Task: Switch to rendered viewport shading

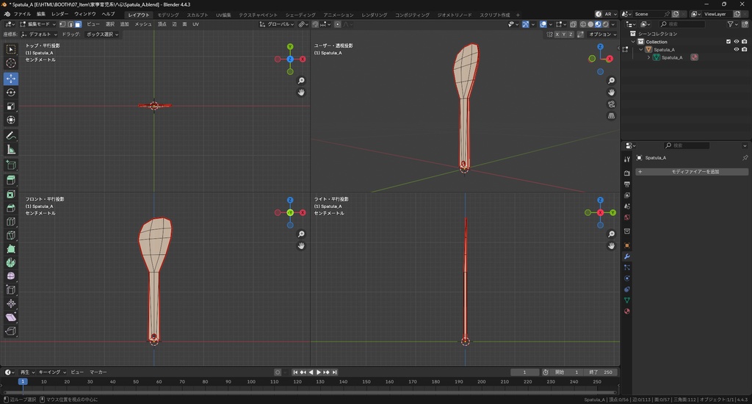Action: 606,24
